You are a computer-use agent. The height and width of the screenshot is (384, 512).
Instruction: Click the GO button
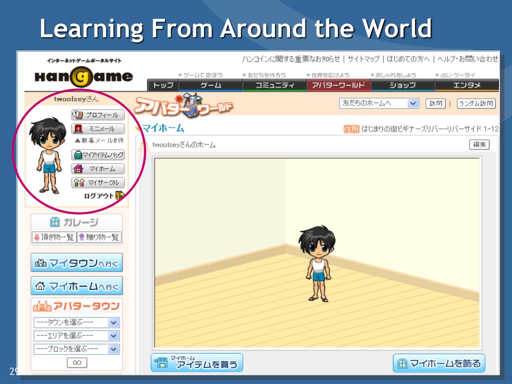coord(77,363)
